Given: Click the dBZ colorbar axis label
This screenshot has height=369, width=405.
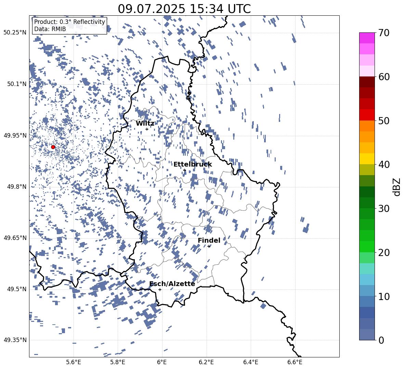Looking at the screenshot, I should tap(397, 187).
